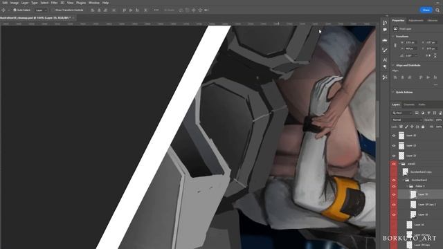Viewport: 443px width, 249px height.
Task: Toggle visibility of Layer 23
Action: tap(394, 156)
